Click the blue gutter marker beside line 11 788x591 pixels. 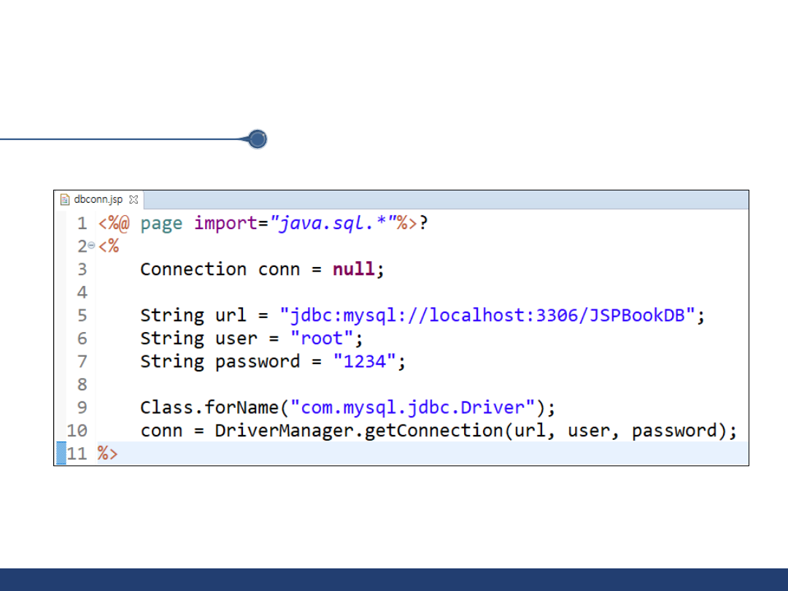pyautogui.click(x=61, y=453)
